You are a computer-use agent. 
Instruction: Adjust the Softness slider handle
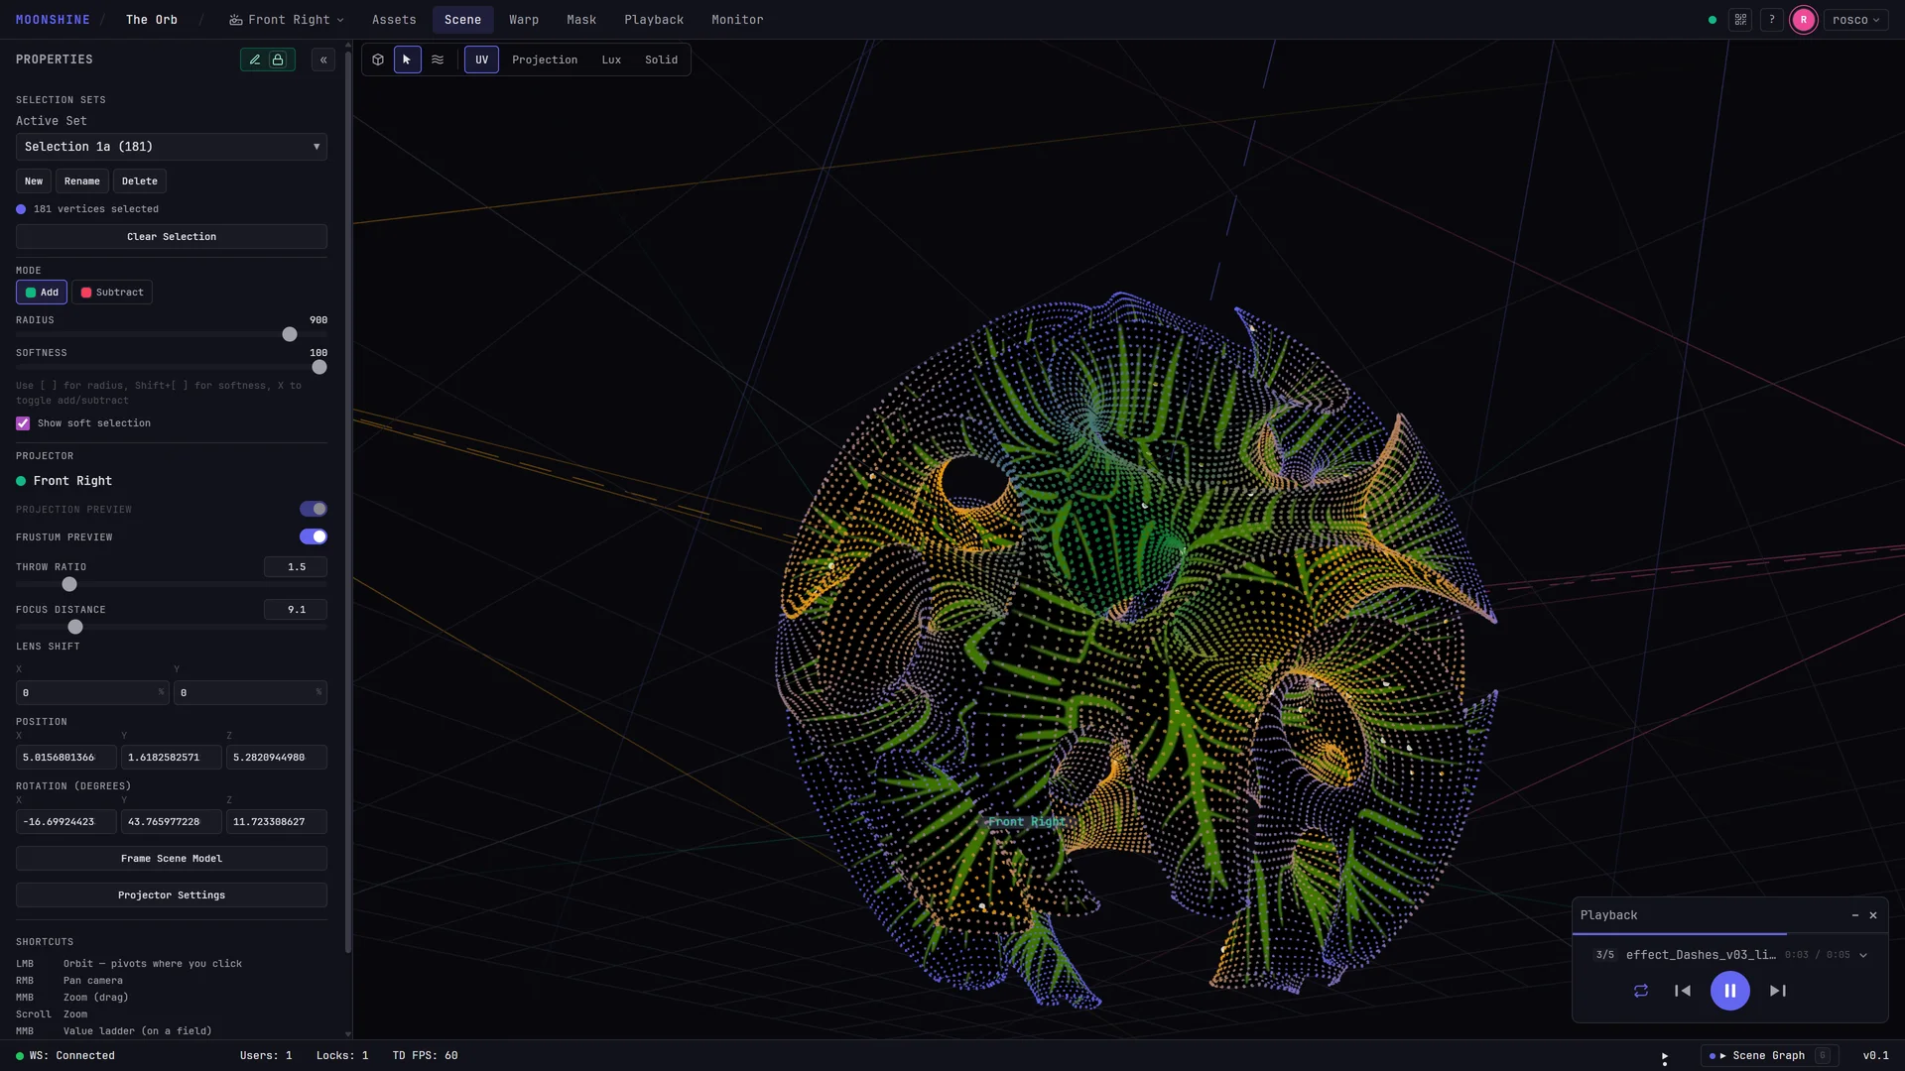click(x=319, y=368)
